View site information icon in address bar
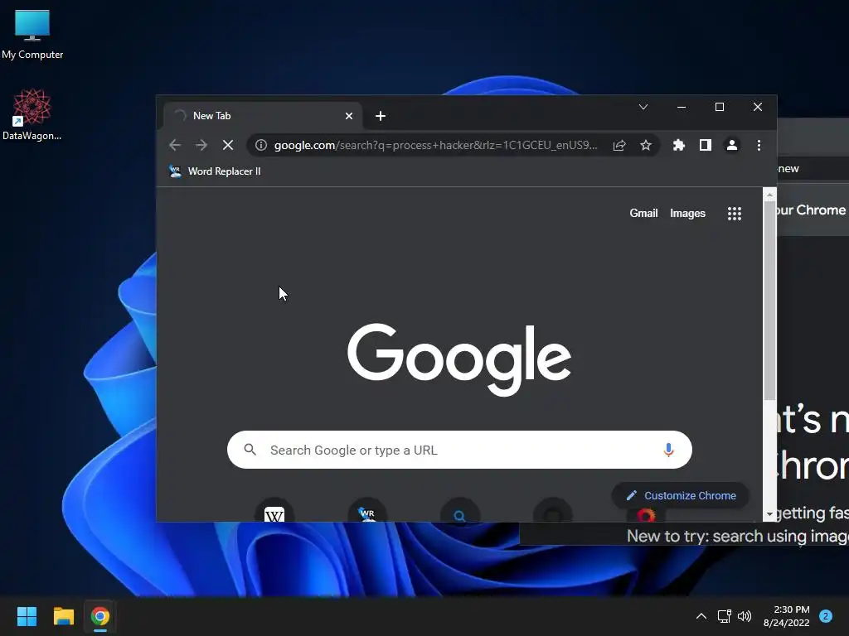849x636 pixels. click(261, 145)
